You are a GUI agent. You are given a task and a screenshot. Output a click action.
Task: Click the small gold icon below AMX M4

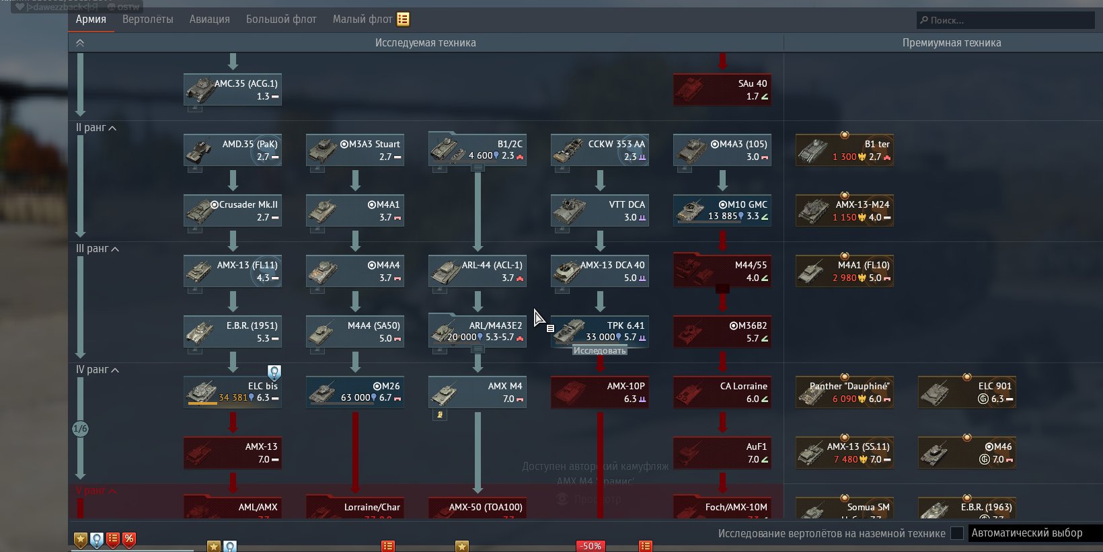[440, 415]
